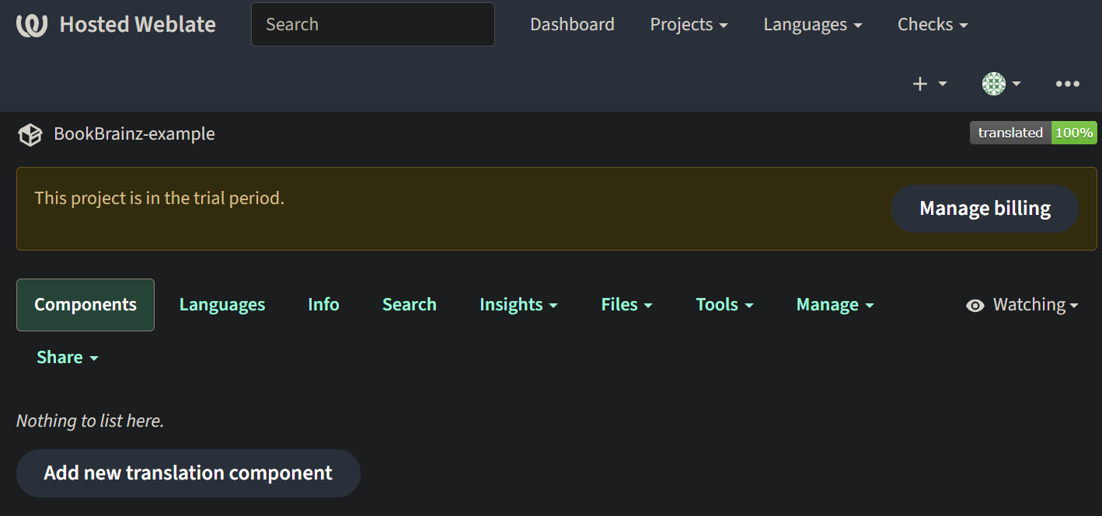Go to the Dashboard page

pos(572,25)
